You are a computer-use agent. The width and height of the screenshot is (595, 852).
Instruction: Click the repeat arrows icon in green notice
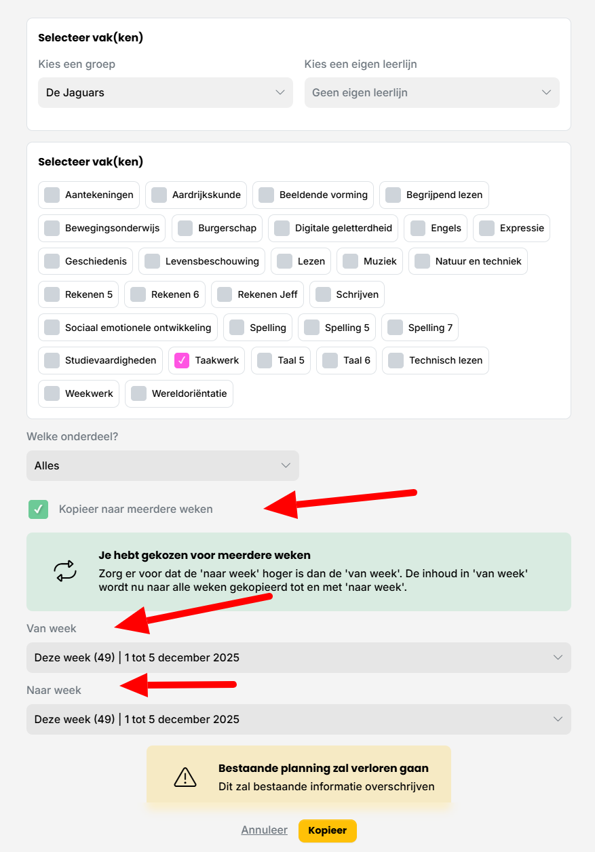click(66, 571)
